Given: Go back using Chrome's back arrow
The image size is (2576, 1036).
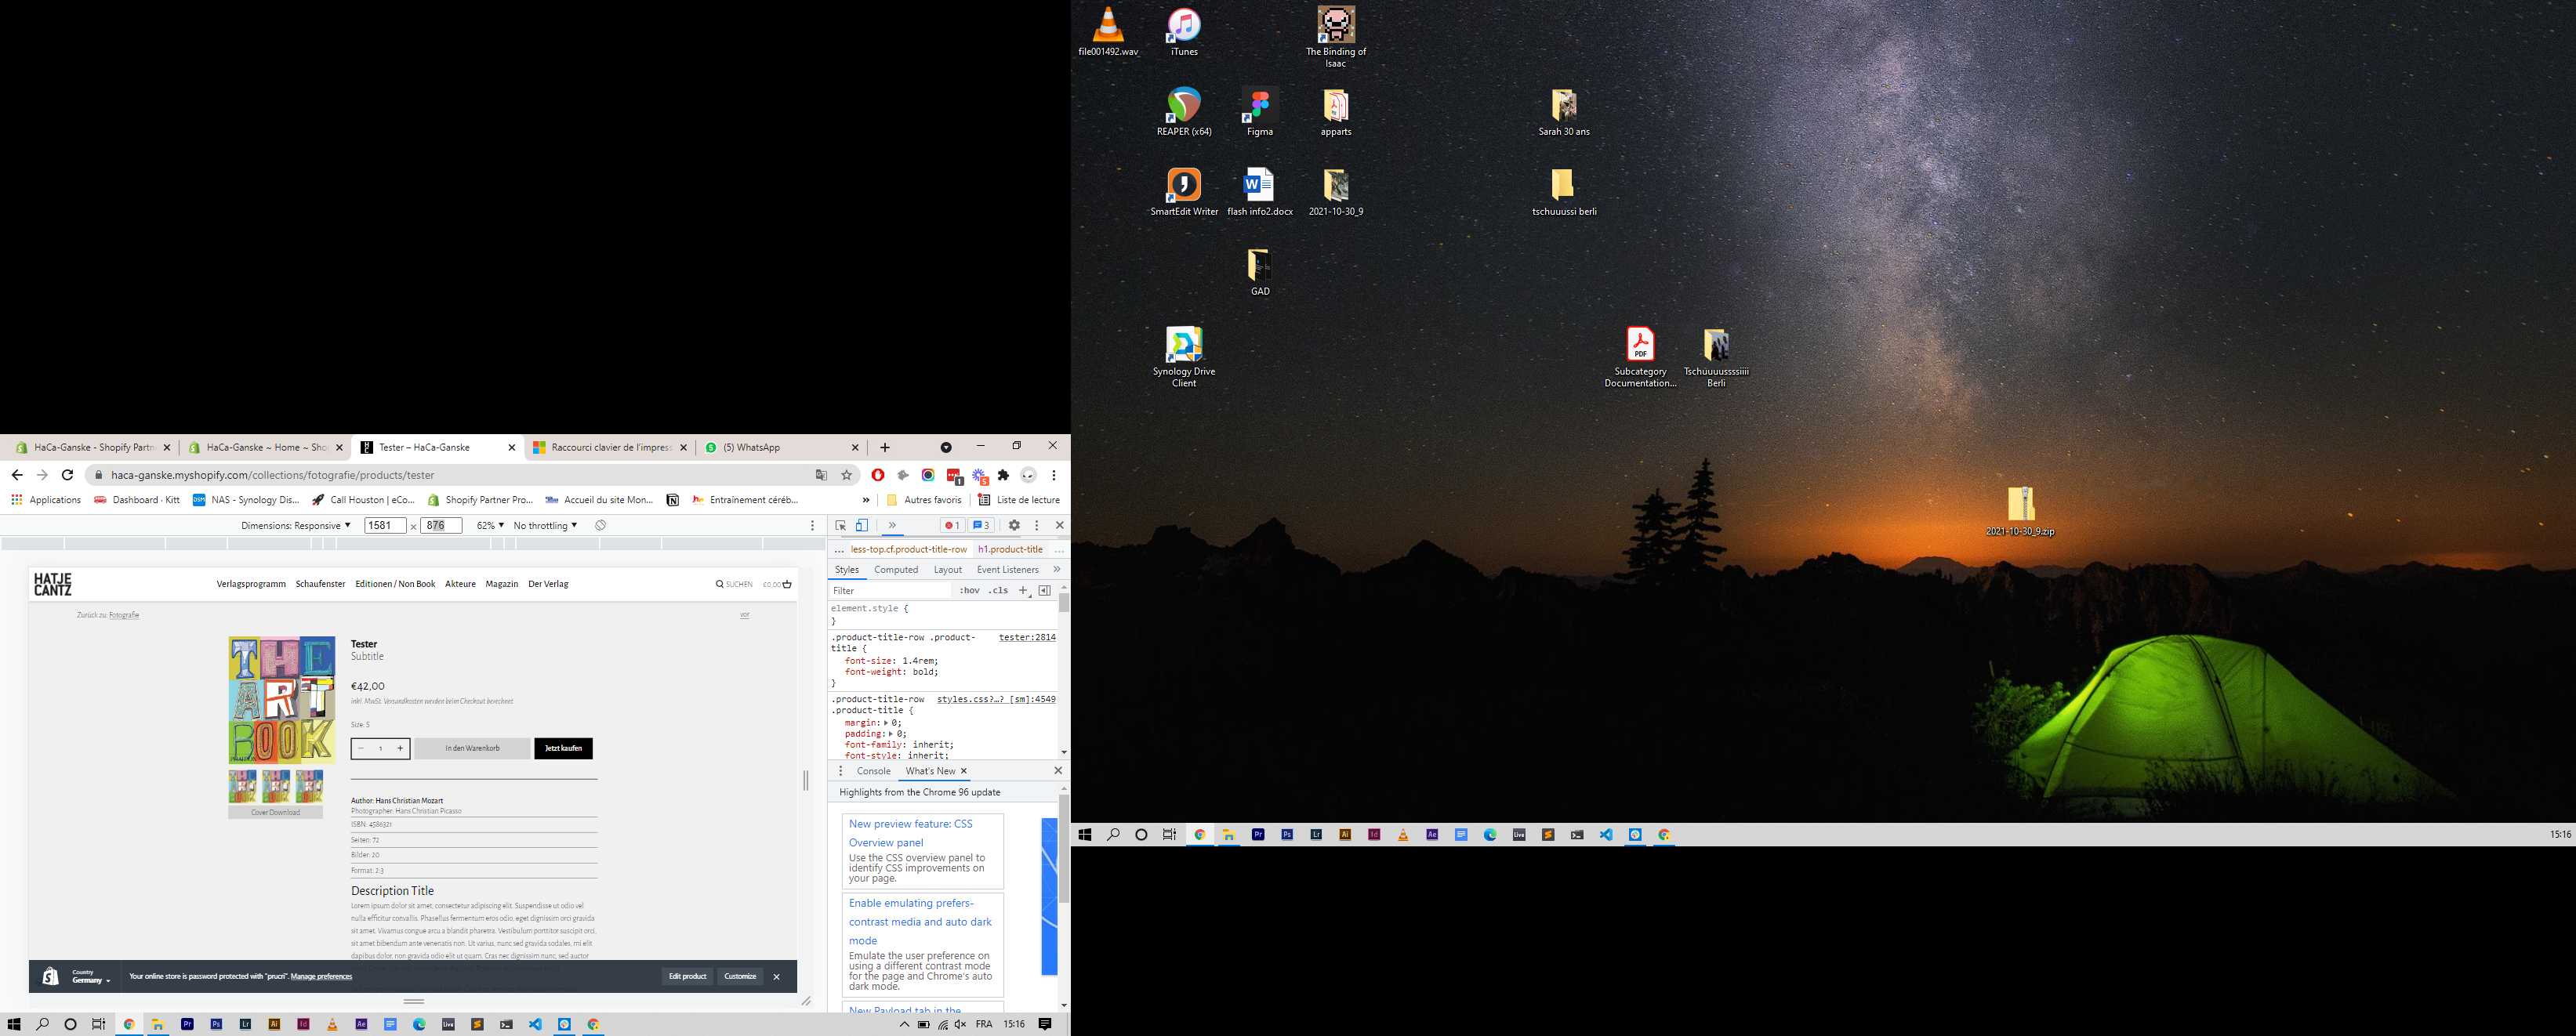Looking at the screenshot, I should [x=16, y=475].
